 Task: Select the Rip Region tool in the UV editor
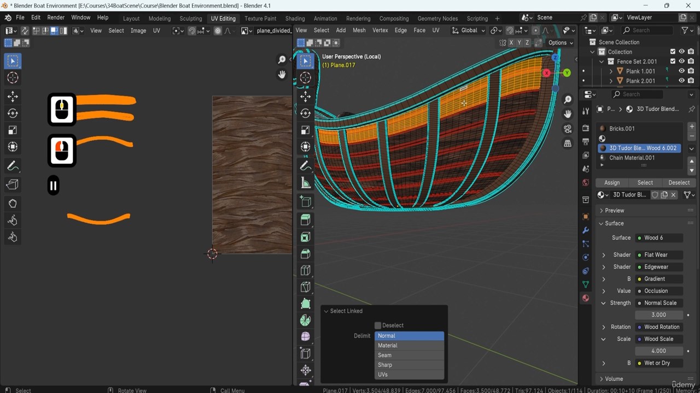click(13, 185)
